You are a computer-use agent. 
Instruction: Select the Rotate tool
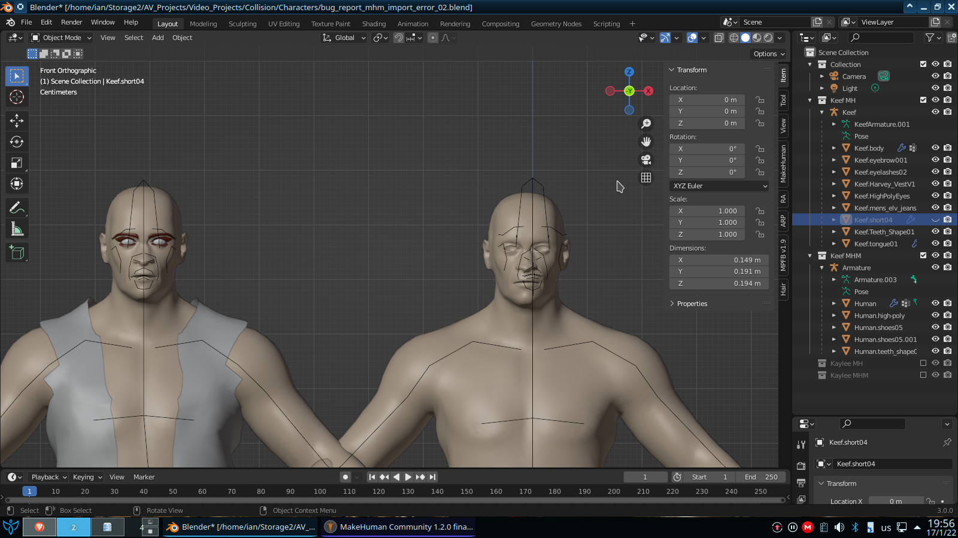pos(17,142)
